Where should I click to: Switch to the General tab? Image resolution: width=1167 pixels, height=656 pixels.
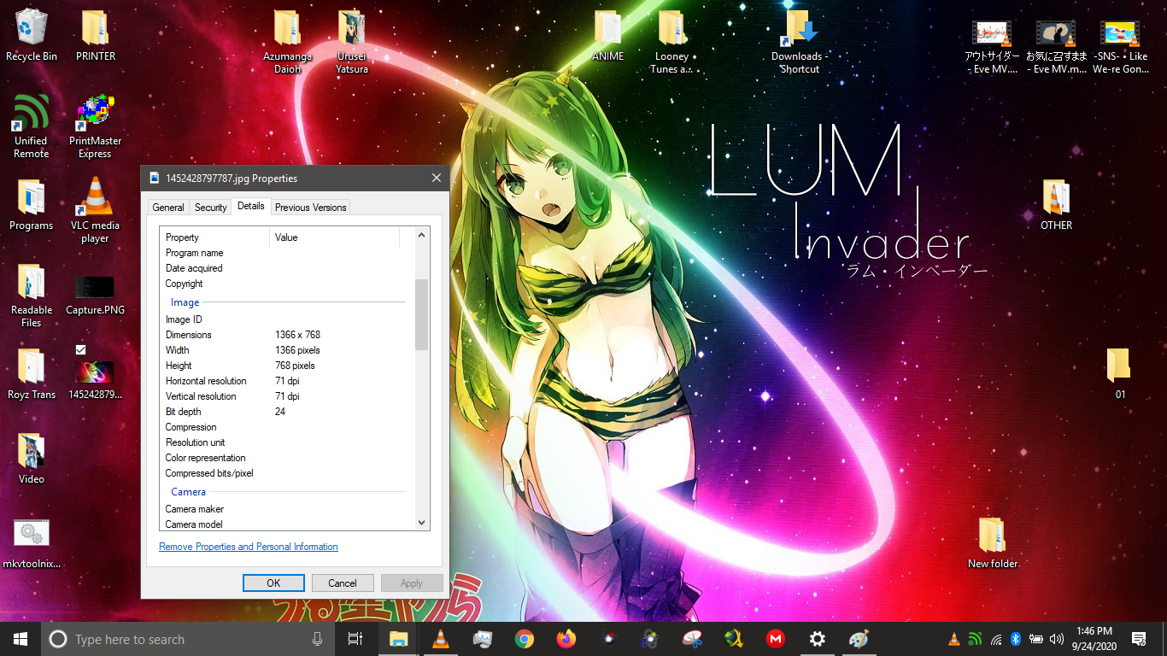(x=168, y=208)
